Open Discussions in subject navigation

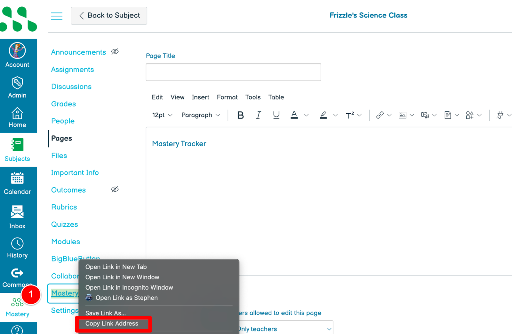pos(71,87)
